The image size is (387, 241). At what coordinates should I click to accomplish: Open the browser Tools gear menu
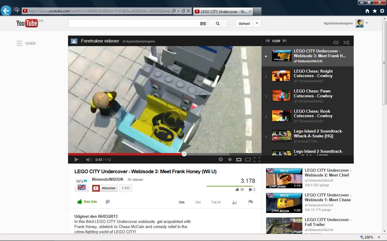pos(382,11)
